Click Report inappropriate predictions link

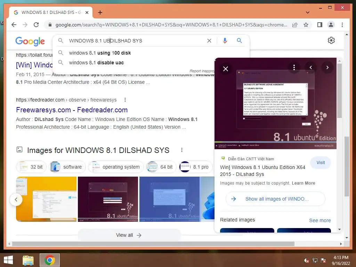(x=202, y=71)
